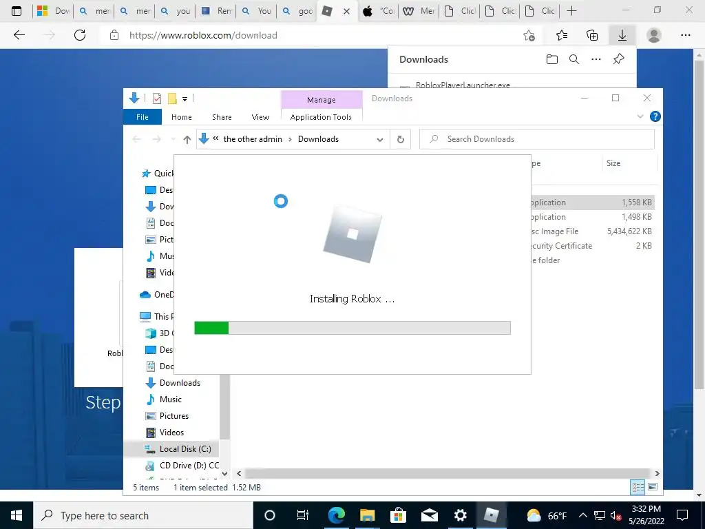Image resolution: width=705 pixels, height=529 pixels.
Task: Switch to the View ribbon tab
Action: tap(260, 117)
